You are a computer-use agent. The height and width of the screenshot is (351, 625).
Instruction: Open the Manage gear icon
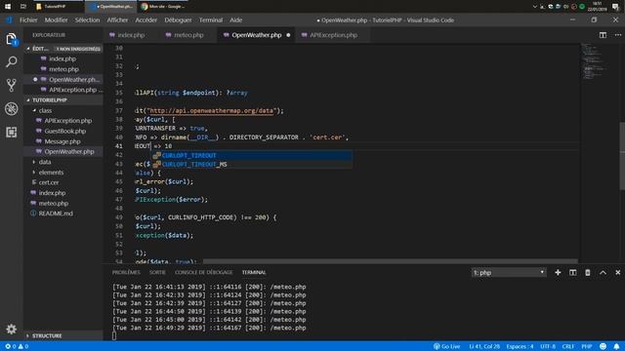(11, 330)
